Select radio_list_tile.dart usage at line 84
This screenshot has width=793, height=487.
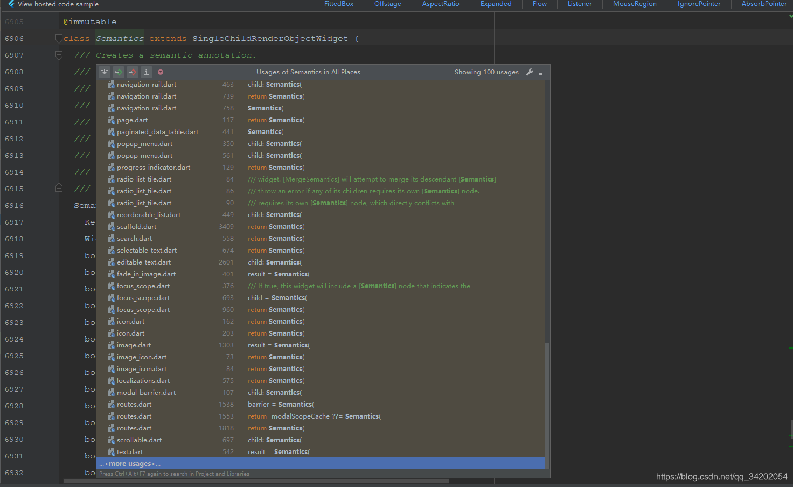pos(321,179)
